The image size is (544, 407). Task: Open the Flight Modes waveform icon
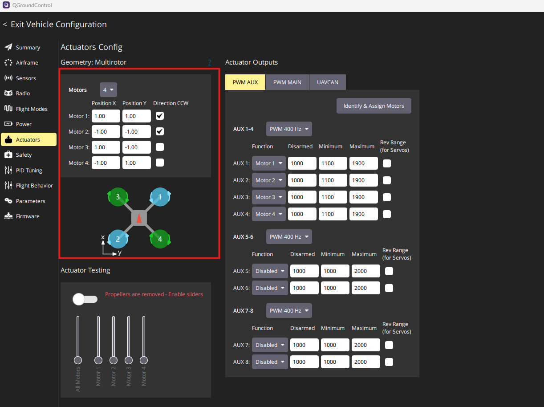(8, 109)
